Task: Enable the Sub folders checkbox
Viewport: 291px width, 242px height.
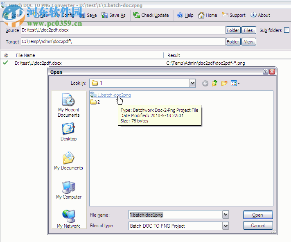Action: tap(287, 30)
